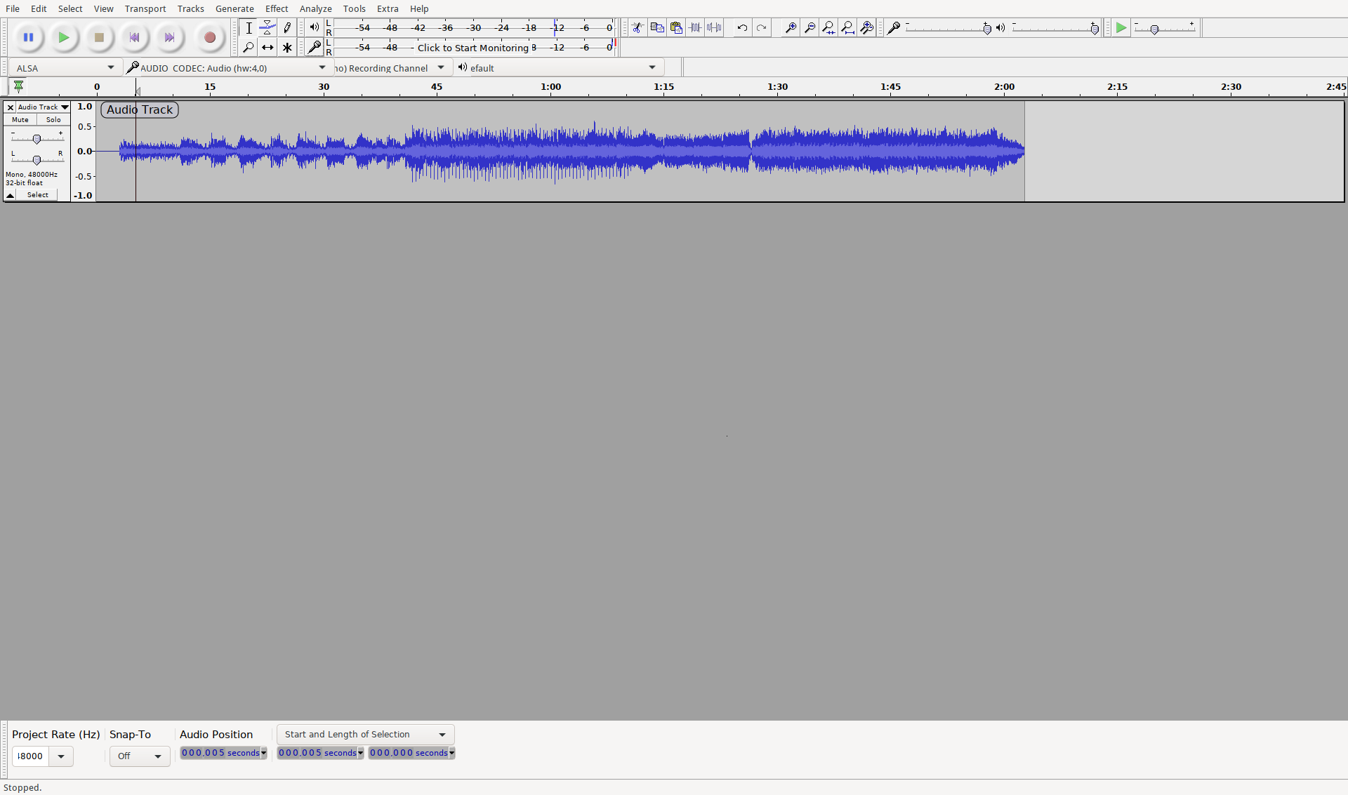Close the Audio Track with X button
The height and width of the screenshot is (795, 1348).
coord(10,107)
